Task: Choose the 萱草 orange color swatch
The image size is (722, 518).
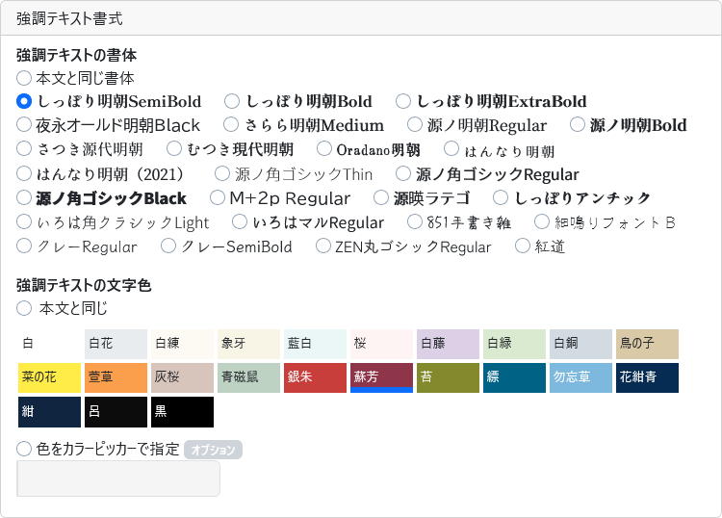Action: pyautogui.click(x=116, y=377)
